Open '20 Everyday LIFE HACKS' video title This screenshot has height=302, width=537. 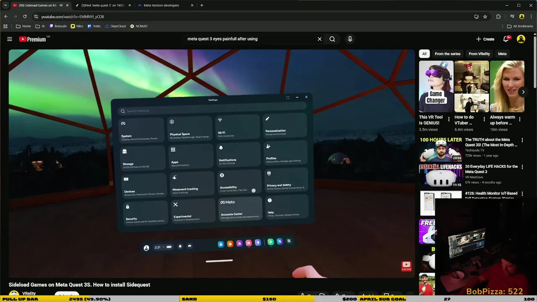491,169
